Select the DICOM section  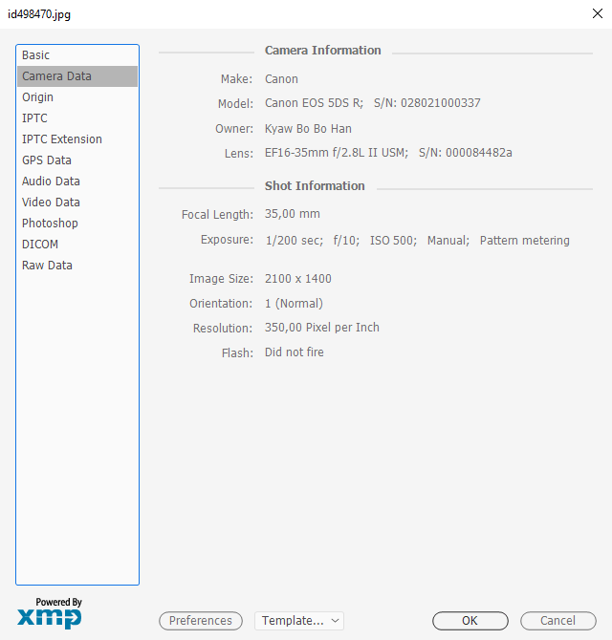click(77, 245)
